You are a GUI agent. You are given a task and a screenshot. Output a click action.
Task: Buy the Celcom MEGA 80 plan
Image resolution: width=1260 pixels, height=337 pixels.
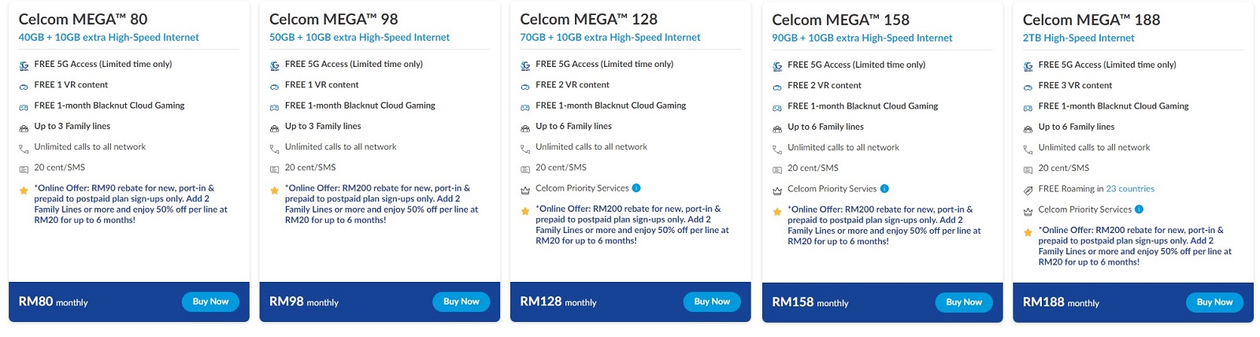click(x=210, y=302)
